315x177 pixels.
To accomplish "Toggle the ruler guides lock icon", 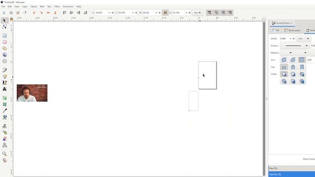I will 11,19.
